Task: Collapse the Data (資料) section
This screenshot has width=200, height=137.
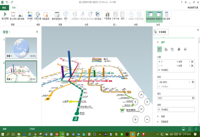Action: (158, 42)
